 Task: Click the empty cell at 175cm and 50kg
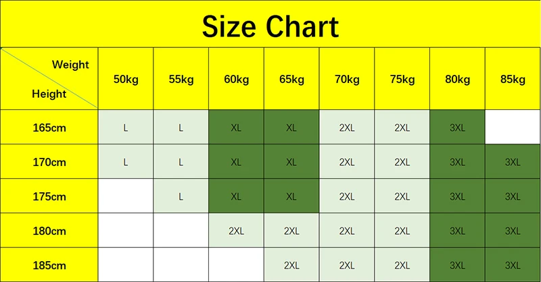126,196
